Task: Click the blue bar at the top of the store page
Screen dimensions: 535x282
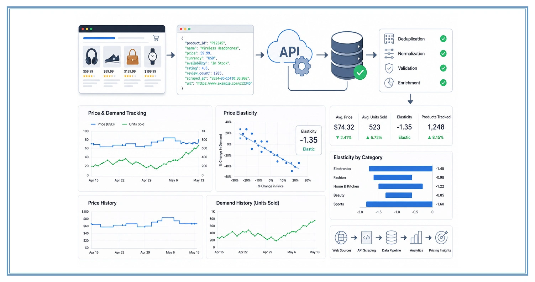Action: click(x=99, y=38)
